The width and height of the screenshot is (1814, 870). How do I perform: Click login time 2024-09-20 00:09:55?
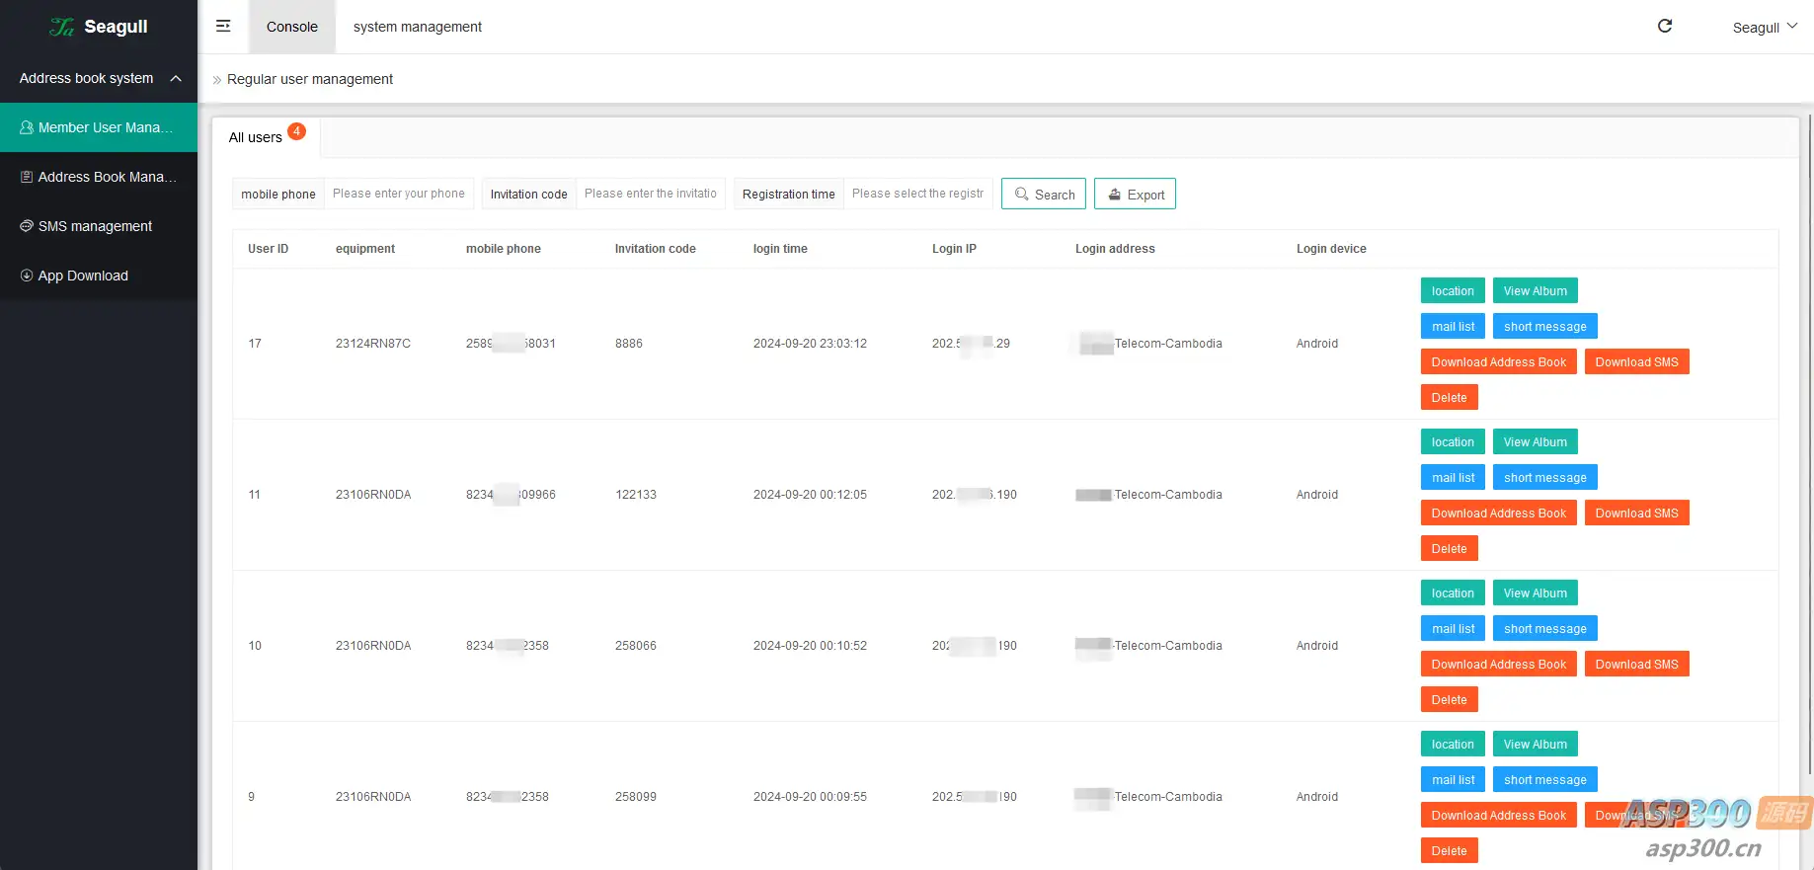click(810, 797)
